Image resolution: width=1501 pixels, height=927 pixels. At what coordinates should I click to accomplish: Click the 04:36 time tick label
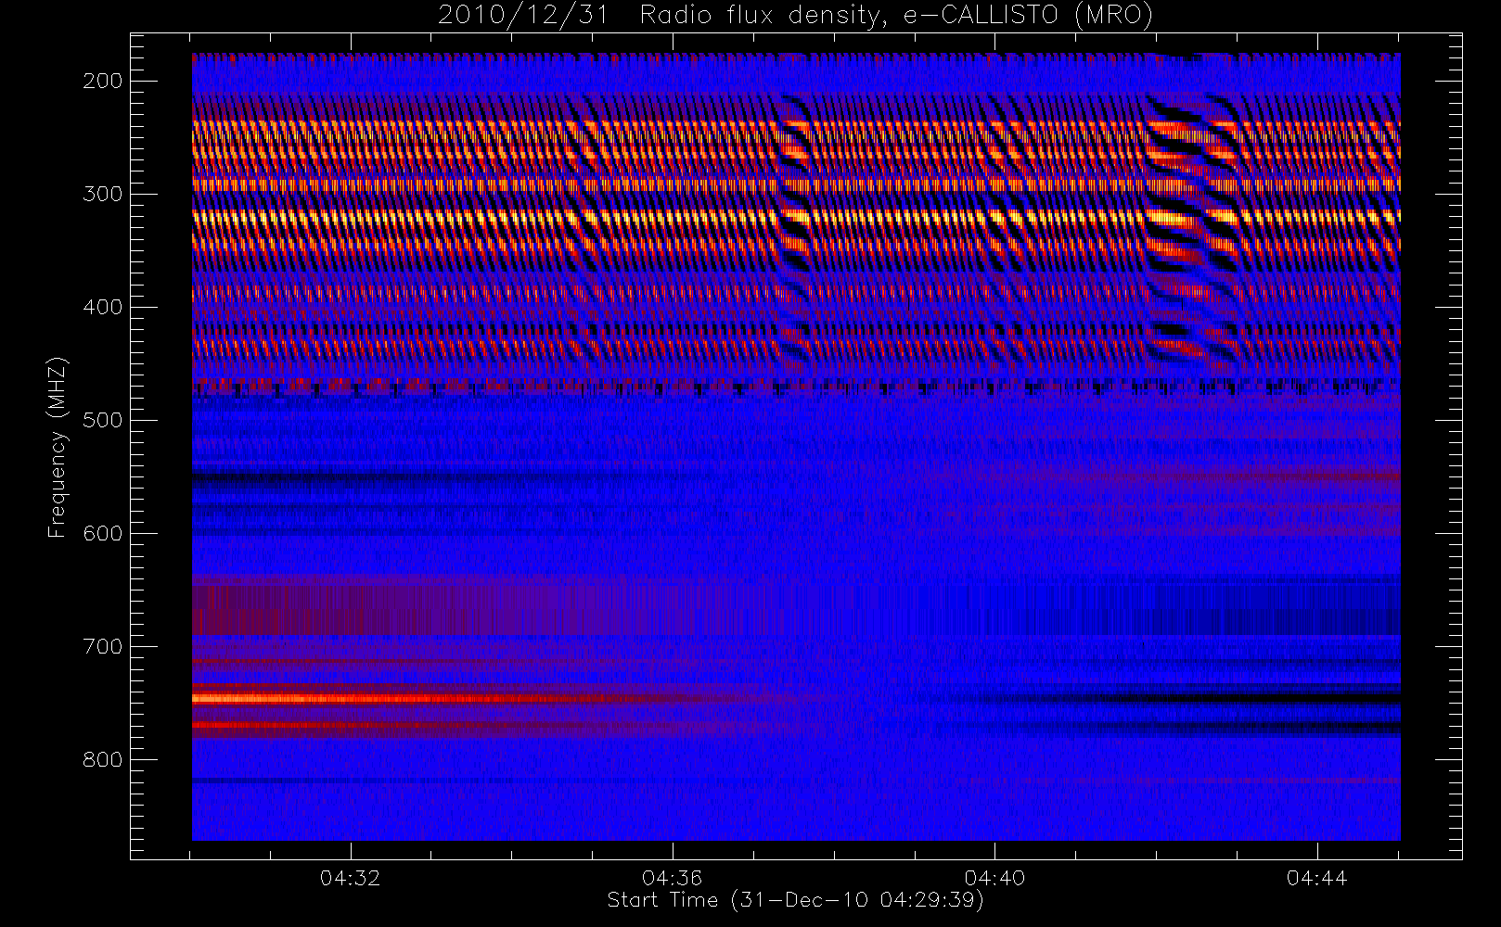(x=672, y=878)
